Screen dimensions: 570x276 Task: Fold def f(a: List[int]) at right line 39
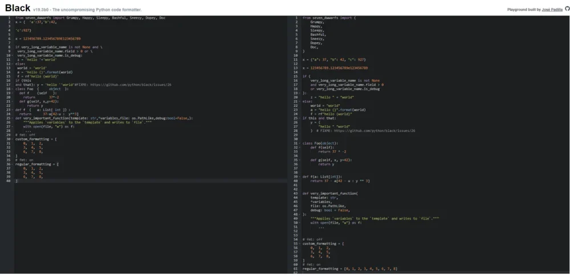click(x=300, y=177)
